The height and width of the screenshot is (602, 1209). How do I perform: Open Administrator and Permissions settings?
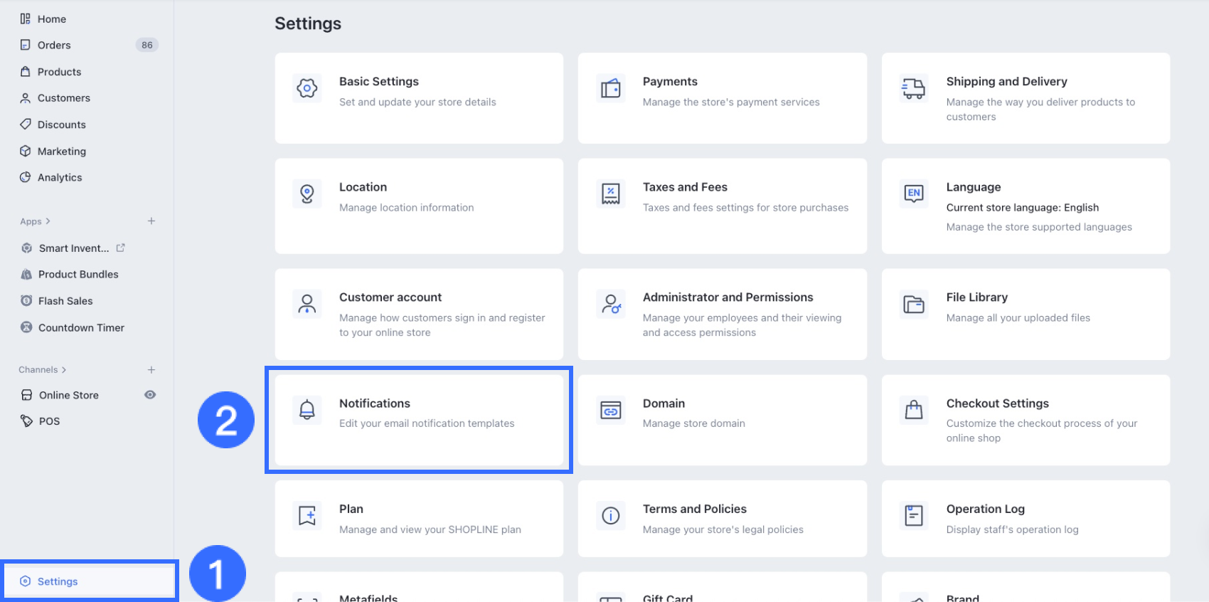coord(722,314)
